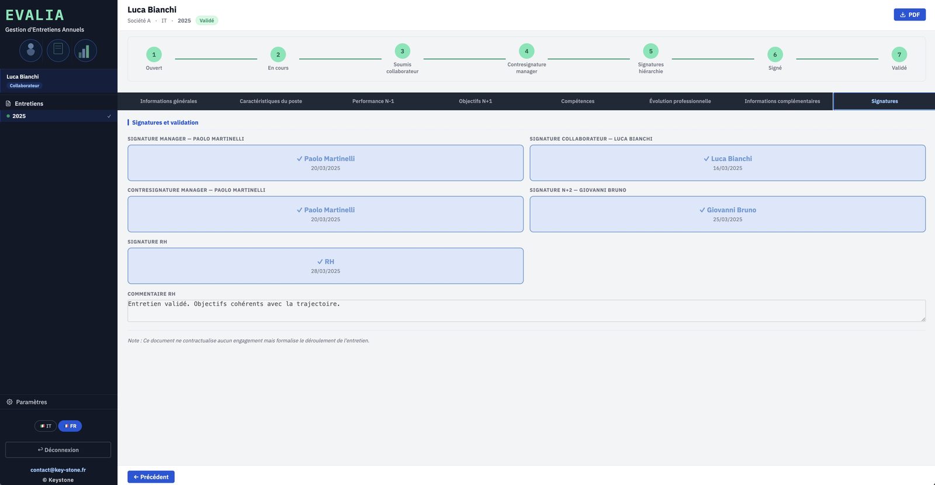Open contact@key-stone.fr email link
Screen dimensions: 935x485
58,470
